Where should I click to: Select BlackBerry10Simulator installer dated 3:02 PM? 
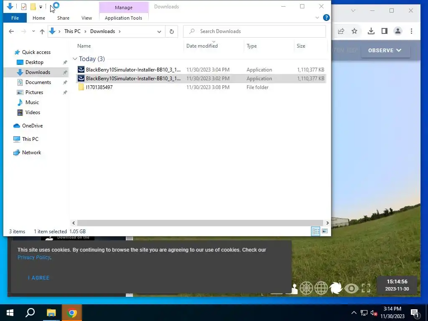(x=201, y=78)
